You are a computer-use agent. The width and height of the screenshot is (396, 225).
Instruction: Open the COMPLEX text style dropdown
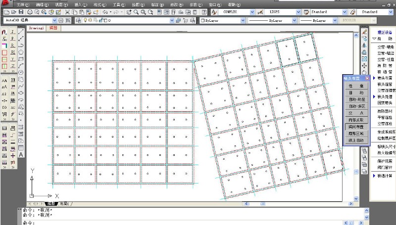(252, 12)
